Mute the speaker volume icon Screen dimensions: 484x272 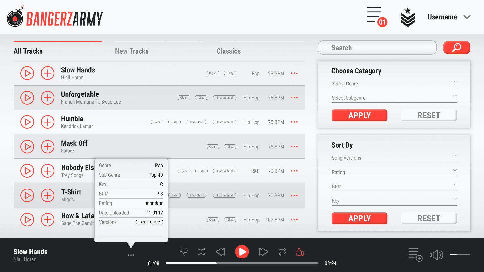click(x=436, y=255)
